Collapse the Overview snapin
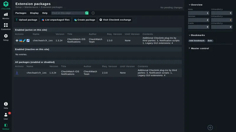The width and height of the screenshot is (236, 132). pos(196,5)
